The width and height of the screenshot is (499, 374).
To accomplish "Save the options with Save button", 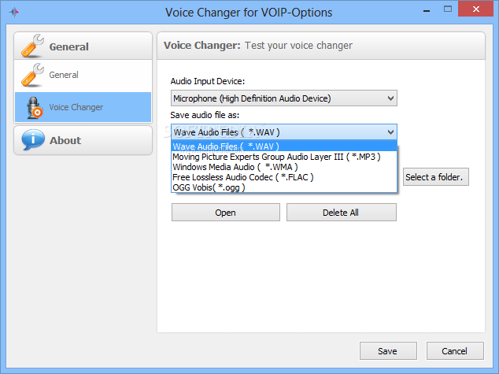I will coord(388,350).
